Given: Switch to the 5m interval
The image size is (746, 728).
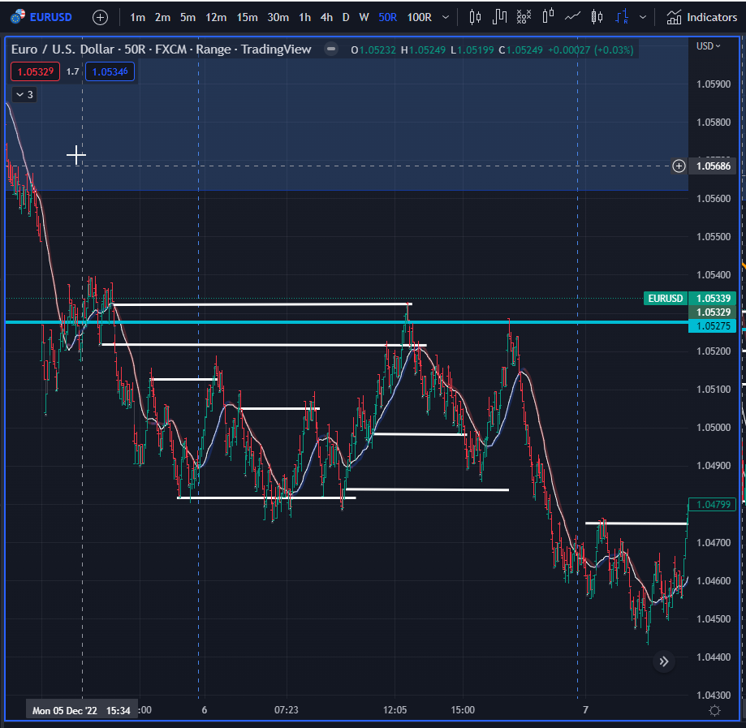Looking at the screenshot, I should pyautogui.click(x=188, y=18).
